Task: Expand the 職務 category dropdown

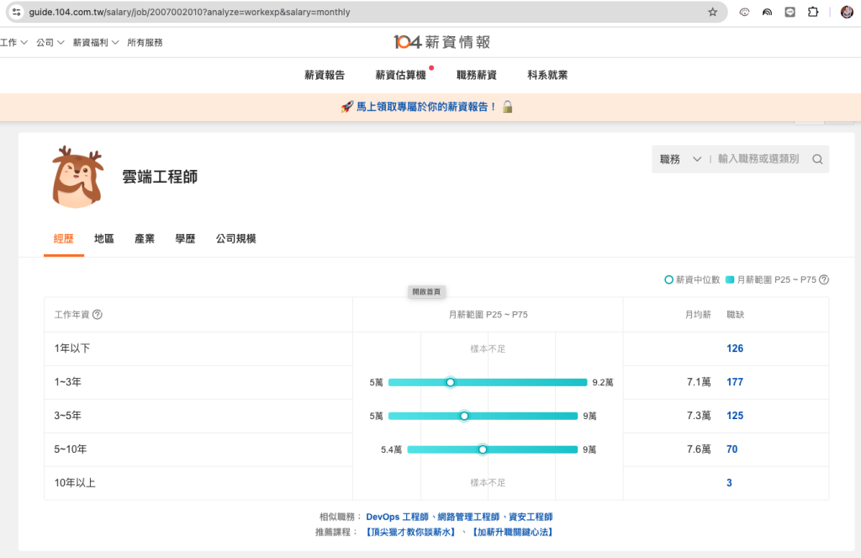Action: point(680,159)
